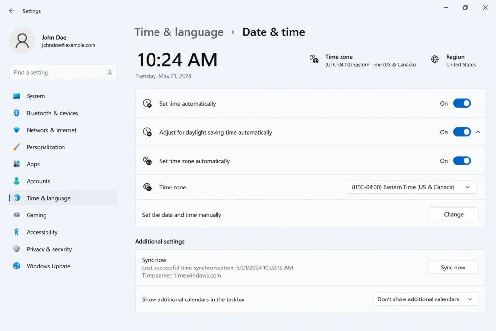
Task: Toggle Set time zone automatically switch
Action: tap(462, 161)
